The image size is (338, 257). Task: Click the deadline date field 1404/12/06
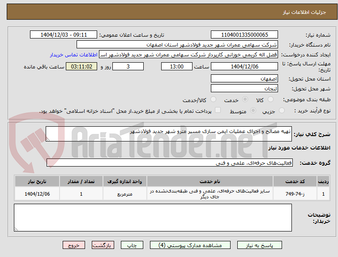tap(244, 66)
